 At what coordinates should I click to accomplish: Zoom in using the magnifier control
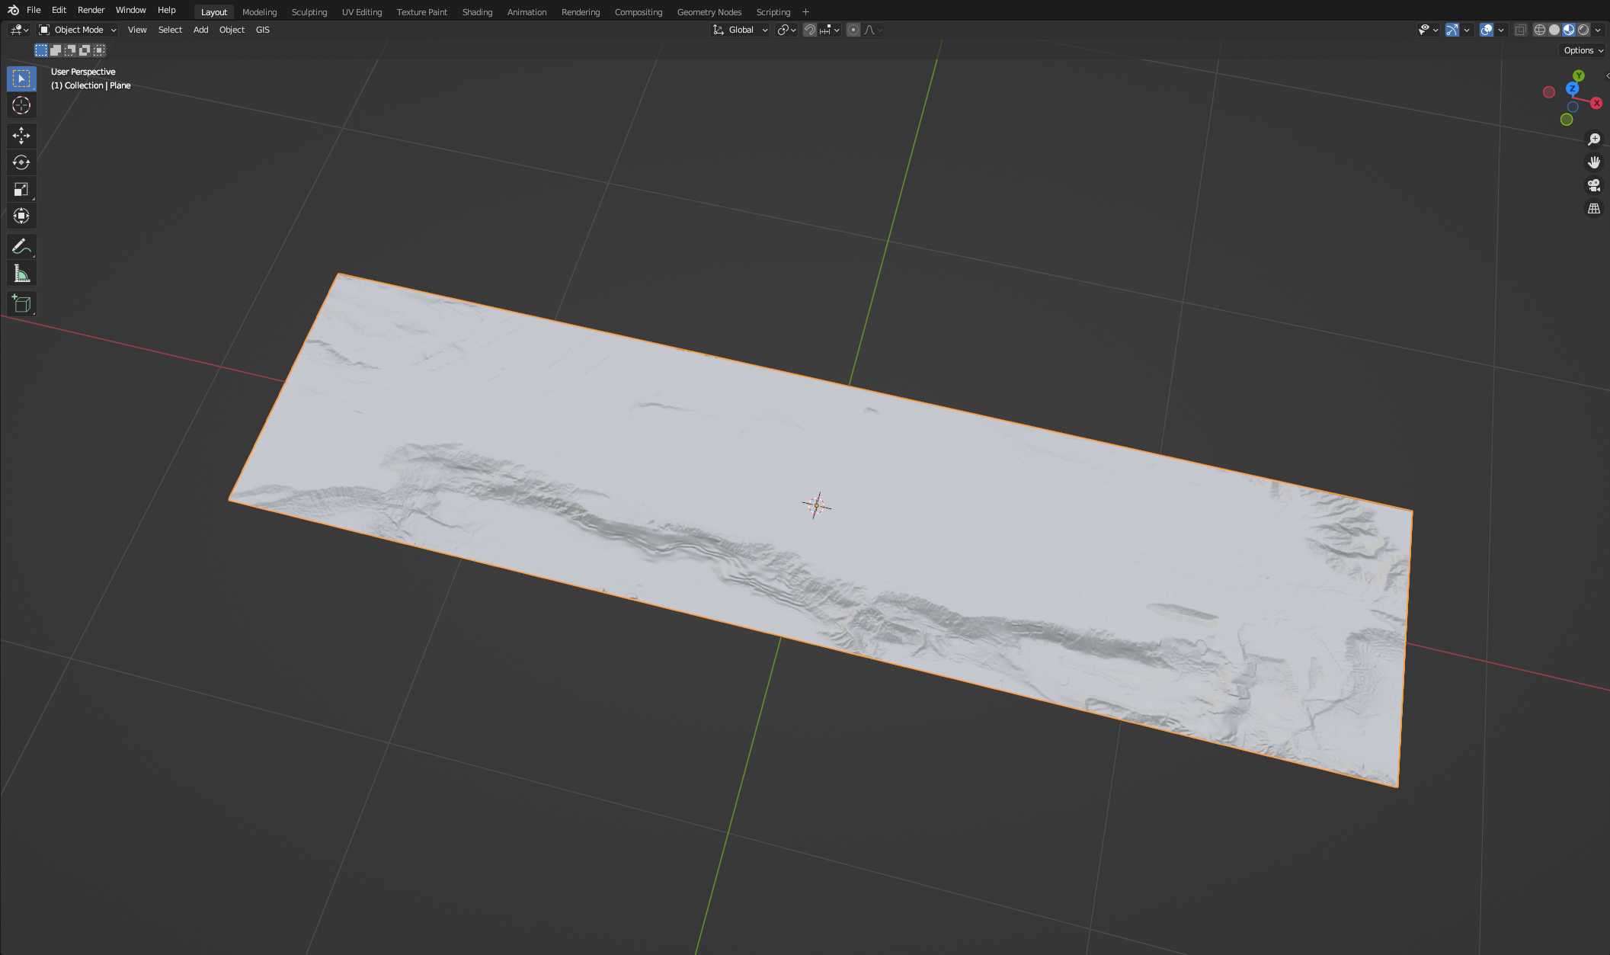pyautogui.click(x=1594, y=139)
